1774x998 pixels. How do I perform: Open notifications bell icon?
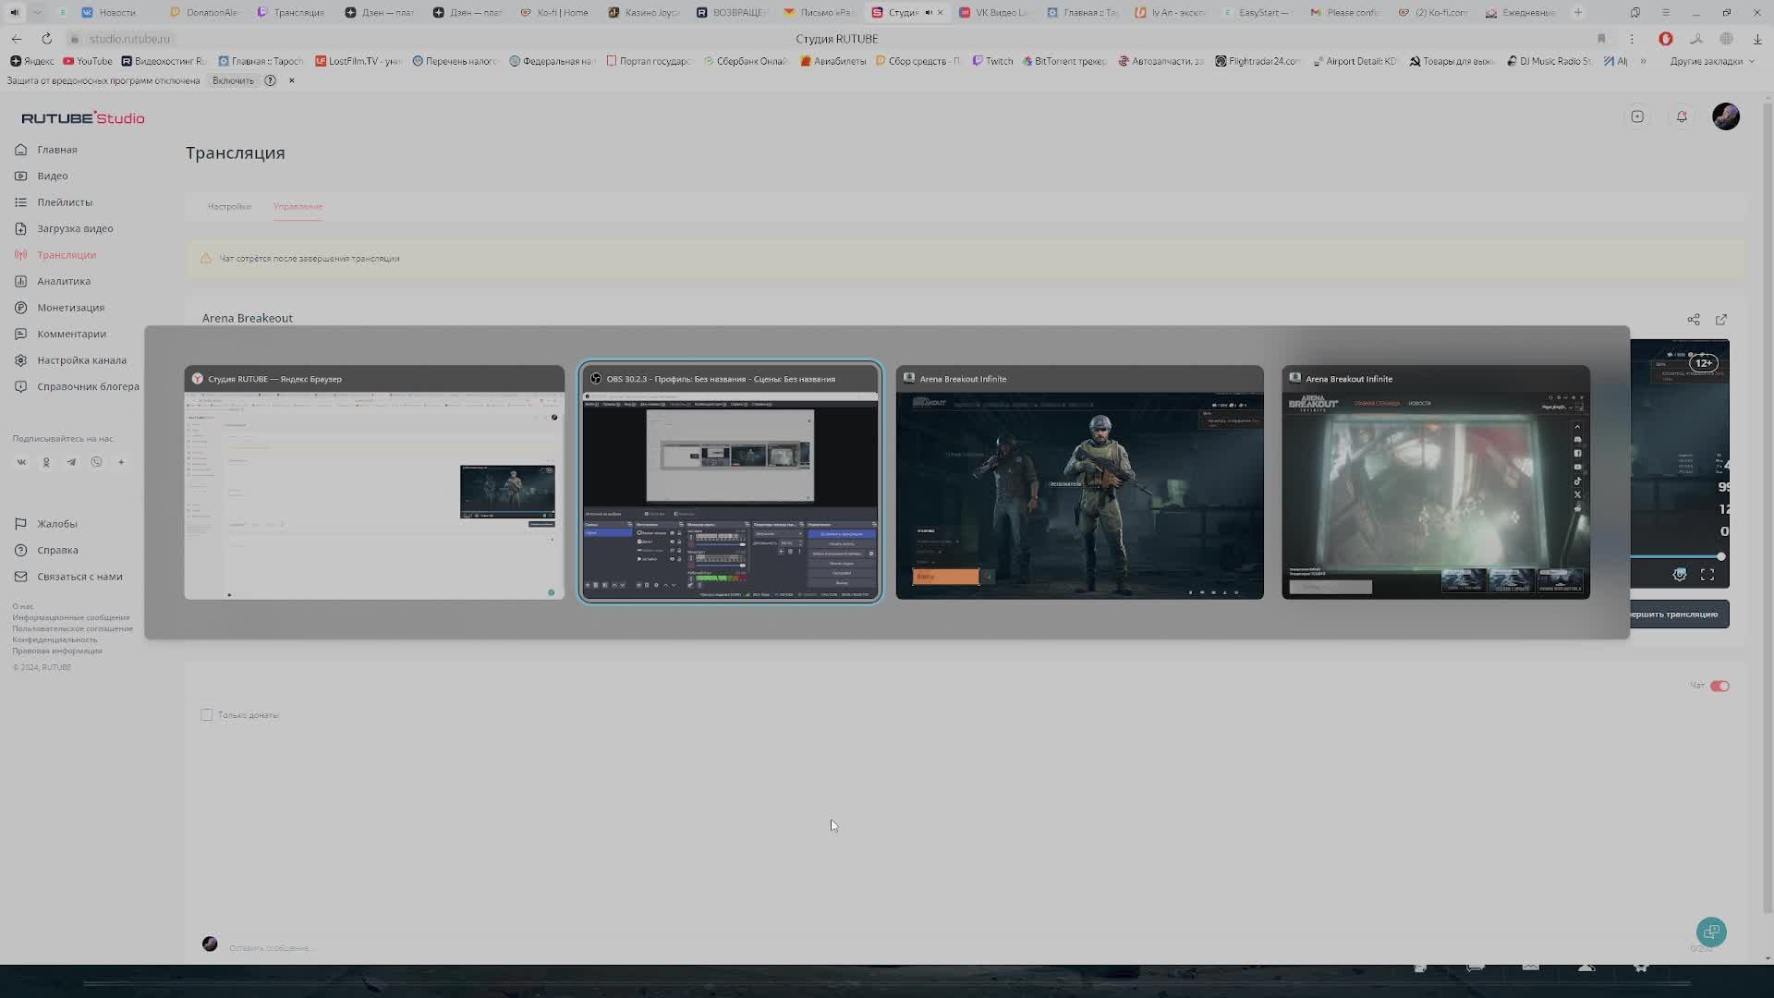click(x=1682, y=116)
